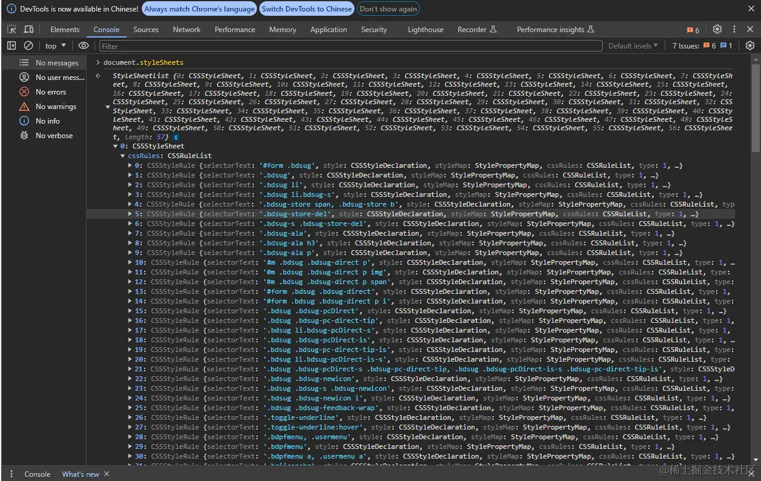Image resolution: width=761 pixels, height=481 pixels.
Task: Switch to the Network tab
Action: tap(187, 30)
